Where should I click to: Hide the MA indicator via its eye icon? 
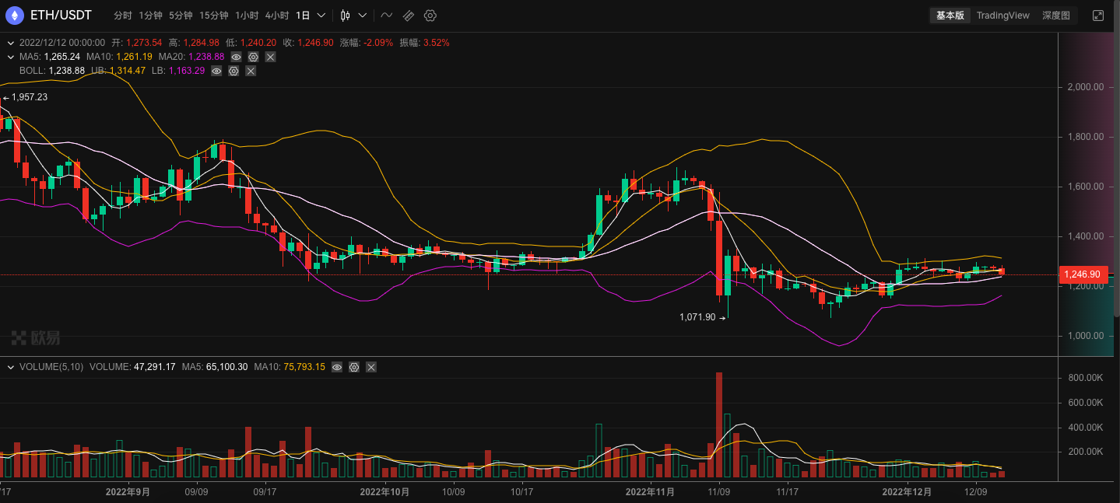(236, 57)
